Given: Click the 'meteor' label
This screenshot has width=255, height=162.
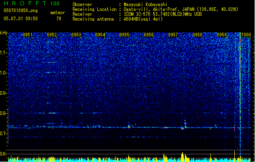Looking at the screenshot, I should (x=58, y=13).
